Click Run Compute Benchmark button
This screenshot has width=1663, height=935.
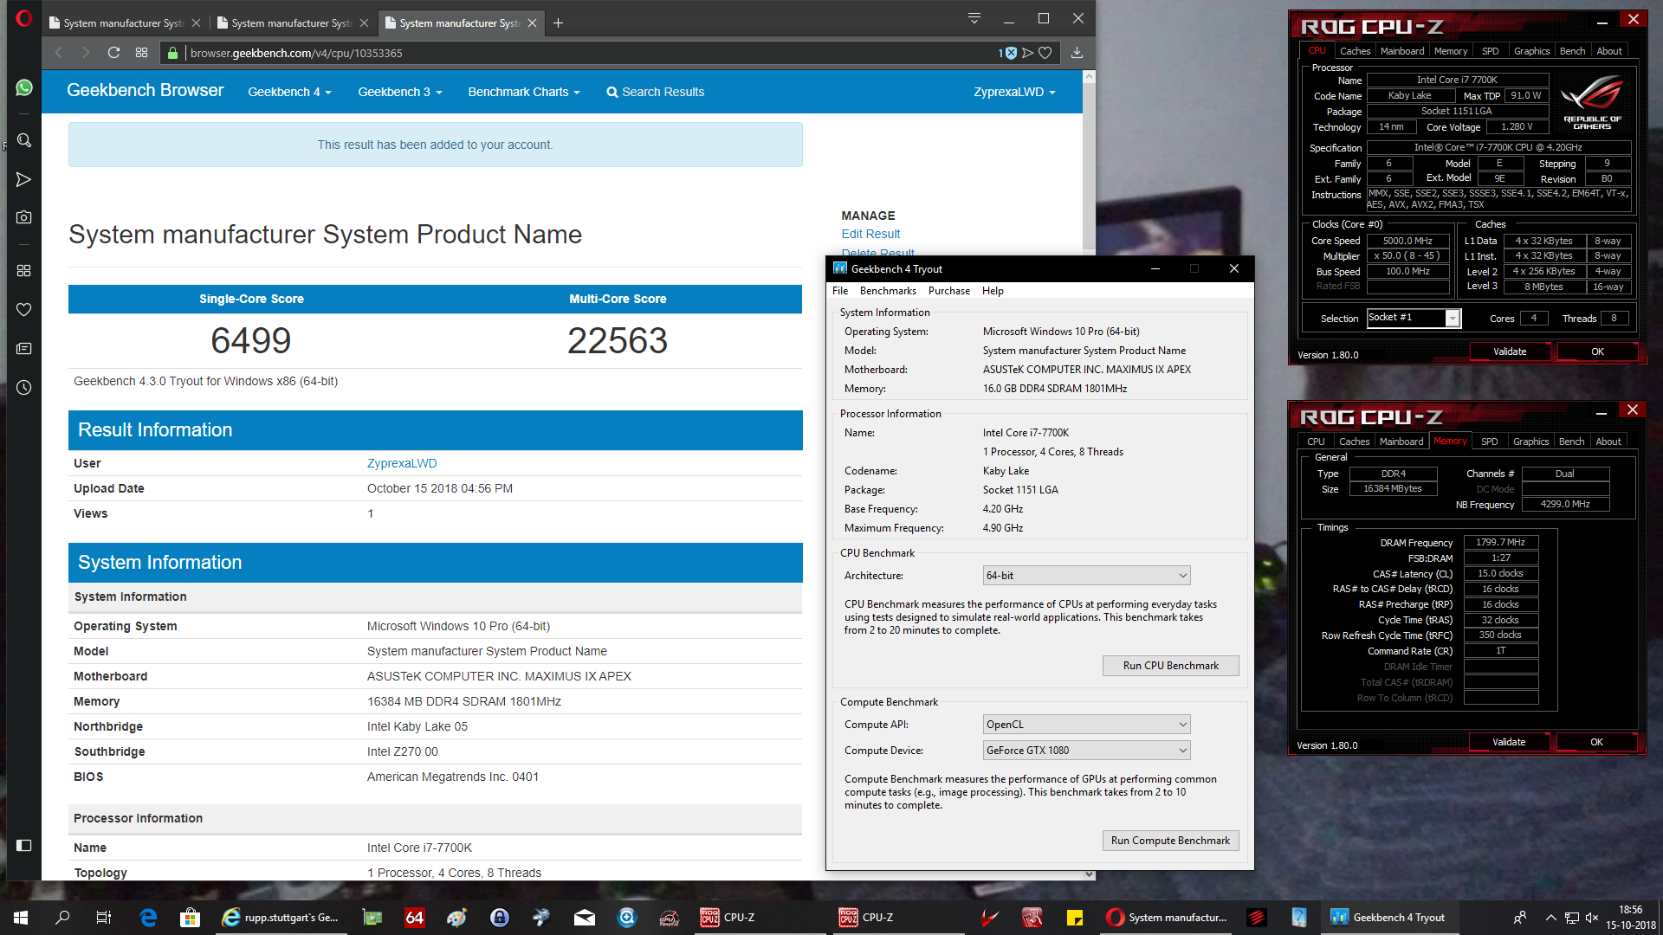click(x=1170, y=841)
